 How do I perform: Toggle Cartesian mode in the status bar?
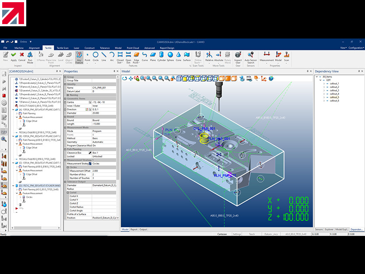tap(222, 234)
